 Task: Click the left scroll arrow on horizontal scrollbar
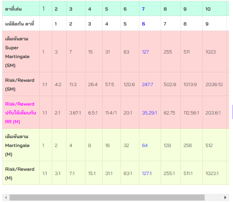5,197
